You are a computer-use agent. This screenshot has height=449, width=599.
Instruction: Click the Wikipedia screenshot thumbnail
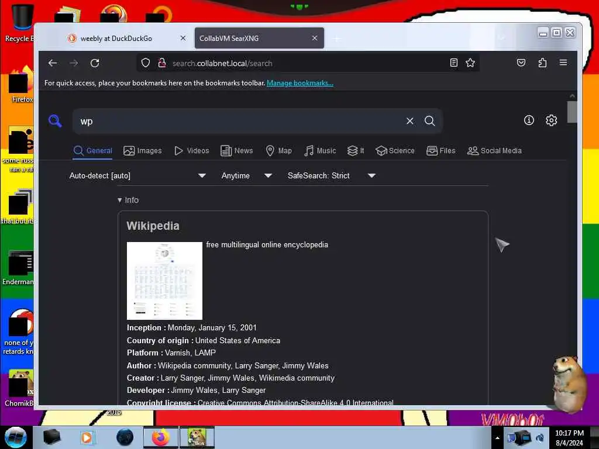point(164,281)
